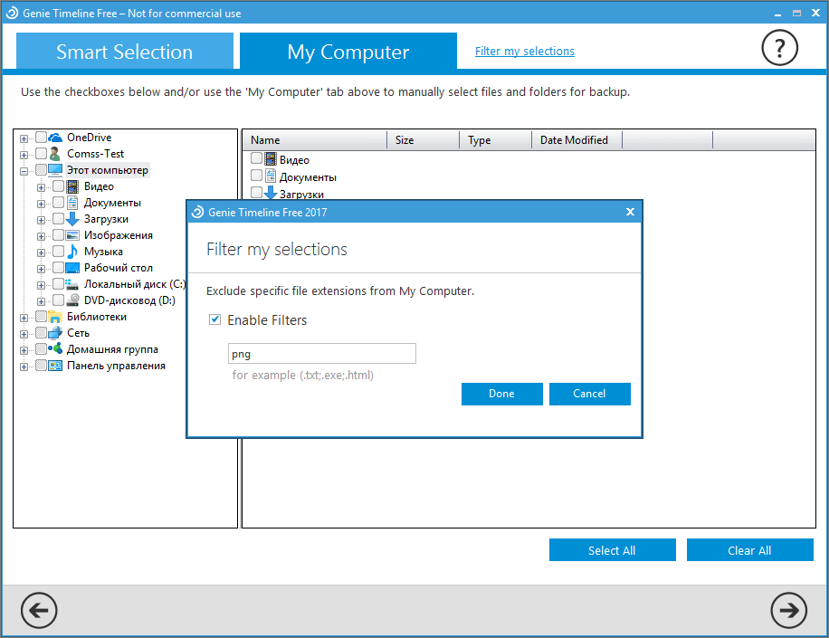This screenshot has height=638, width=829.
Task: Click the DVD-дисковод (D:) disc icon
Action: pos(72,300)
